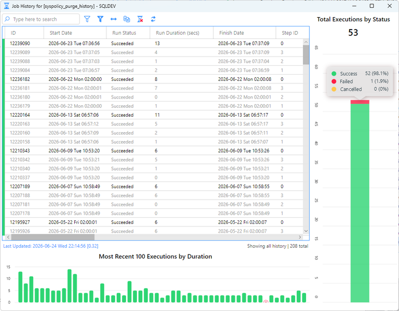Click the search magnifier icon

coord(7,19)
